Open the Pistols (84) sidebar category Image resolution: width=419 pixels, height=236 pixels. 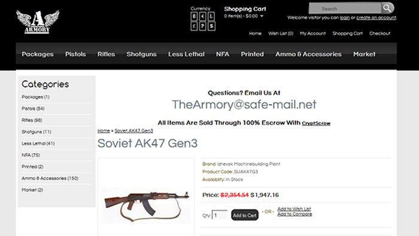[33, 109]
